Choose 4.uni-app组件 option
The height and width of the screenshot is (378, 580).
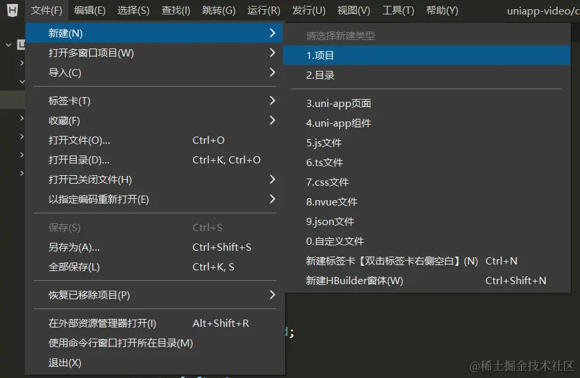coord(426,123)
